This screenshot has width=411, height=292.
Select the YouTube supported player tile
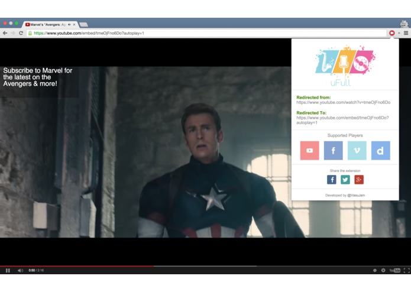pyautogui.click(x=309, y=151)
